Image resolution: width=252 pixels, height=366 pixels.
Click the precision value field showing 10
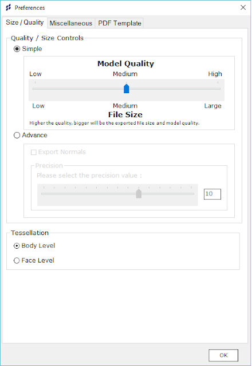tap(212, 194)
